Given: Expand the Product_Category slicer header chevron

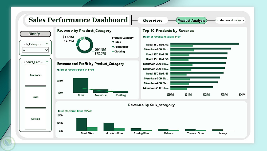Looking at the screenshot, I should 47,62.
